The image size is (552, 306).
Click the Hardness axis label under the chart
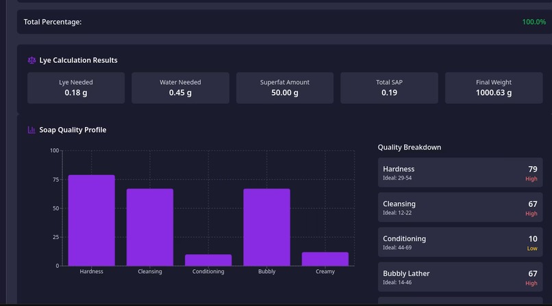coord(91,271)
